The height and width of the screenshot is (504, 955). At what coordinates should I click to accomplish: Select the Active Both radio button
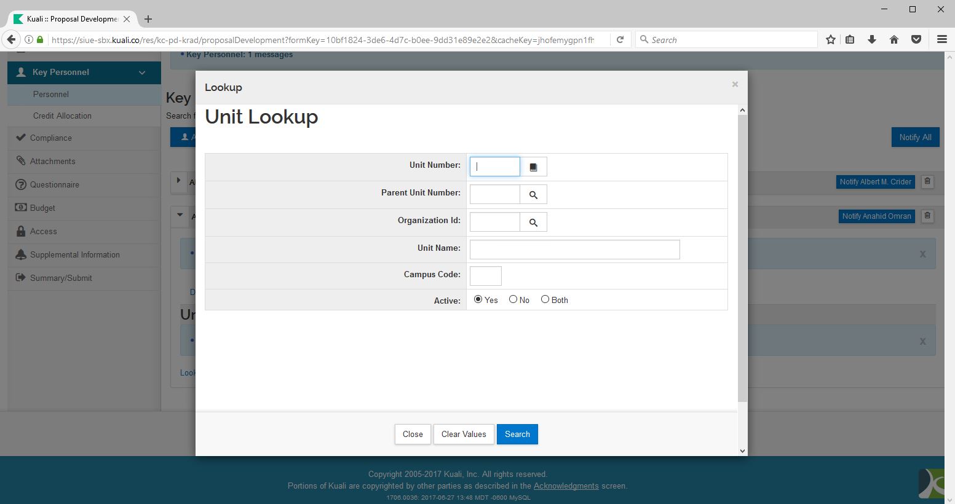point(545,299)
